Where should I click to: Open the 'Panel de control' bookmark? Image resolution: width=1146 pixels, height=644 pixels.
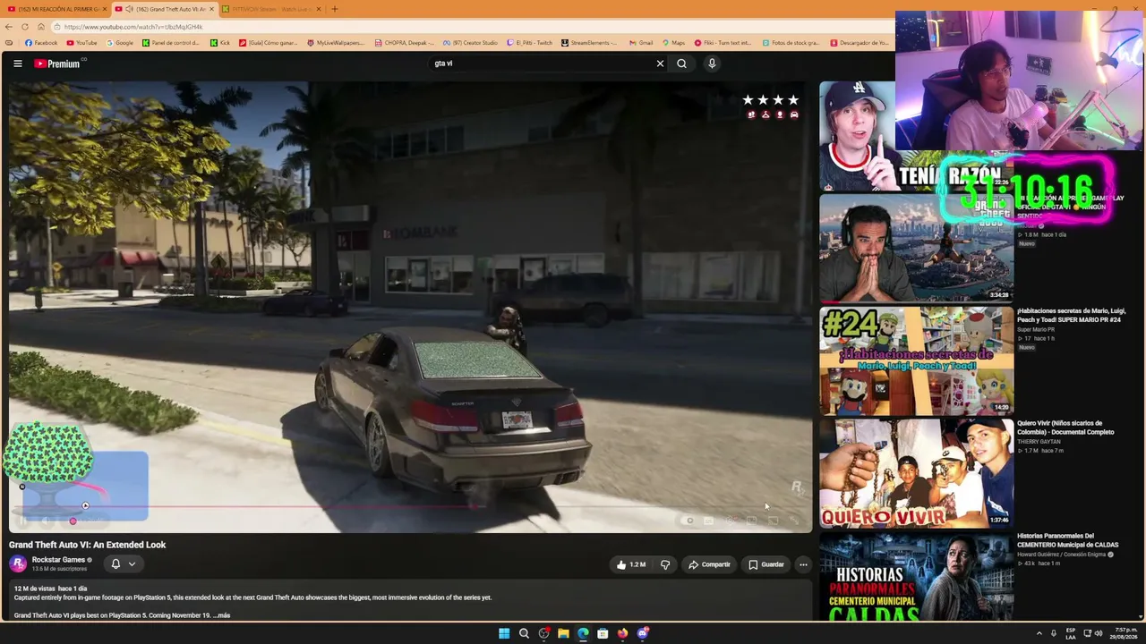(172, 43)
